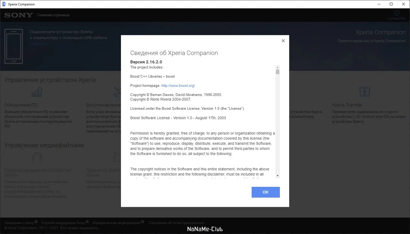410x234 pixels.
Task: Click the 'Управление медиафайлами' section heading
Action: pyautogui.click(x=44, y=145)
